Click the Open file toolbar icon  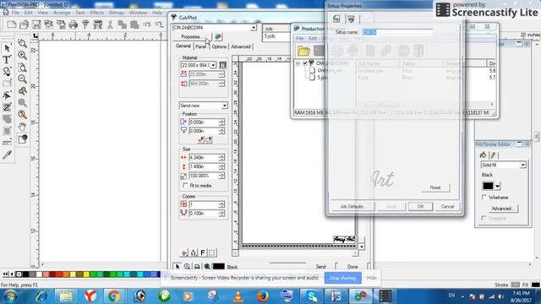(x=25, y=24)
